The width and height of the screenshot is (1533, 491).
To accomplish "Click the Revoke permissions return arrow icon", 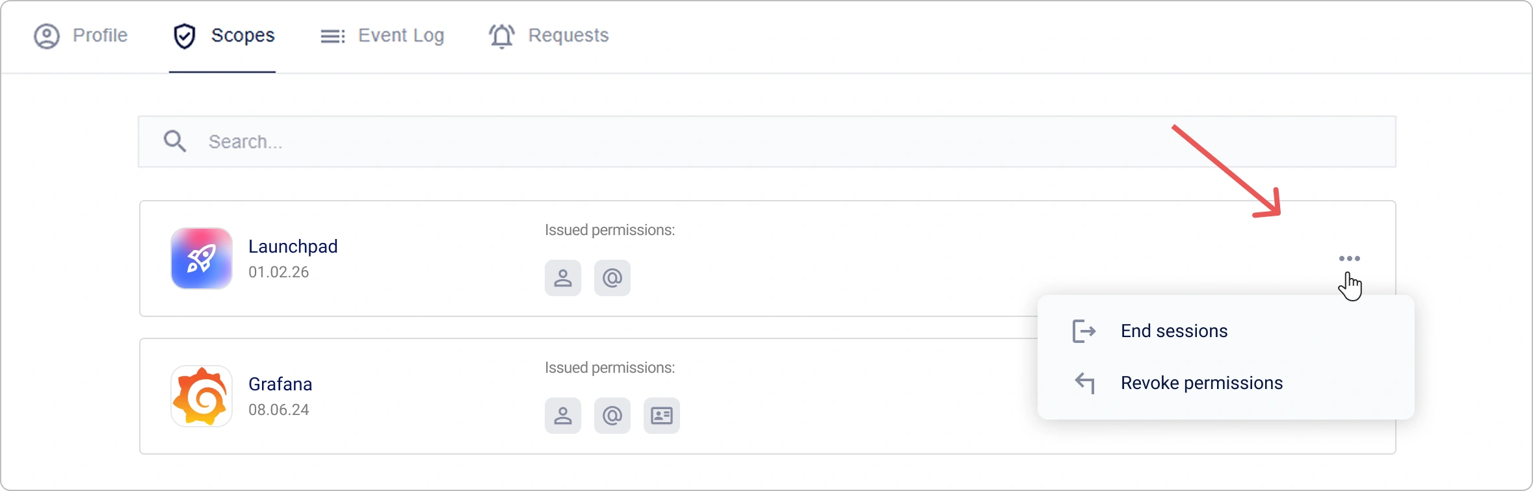I will point(1084,383).
